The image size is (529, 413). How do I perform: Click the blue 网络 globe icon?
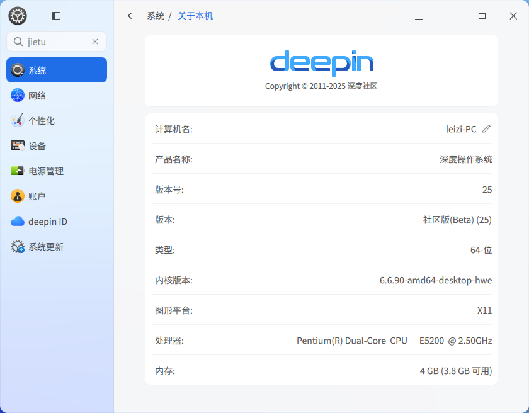(18, 96)
